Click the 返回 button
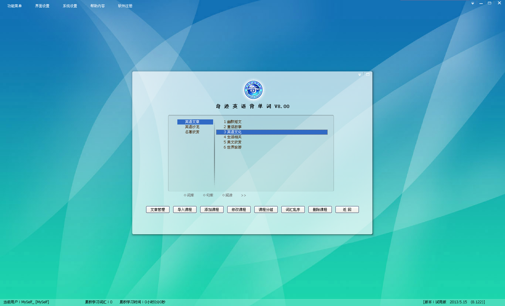 click(x=347, y=210)
